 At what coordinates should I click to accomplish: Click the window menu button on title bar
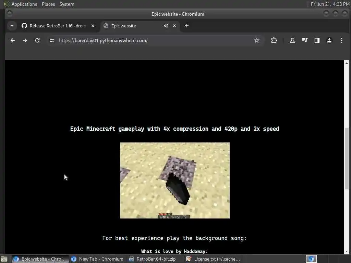click(9, 14)
